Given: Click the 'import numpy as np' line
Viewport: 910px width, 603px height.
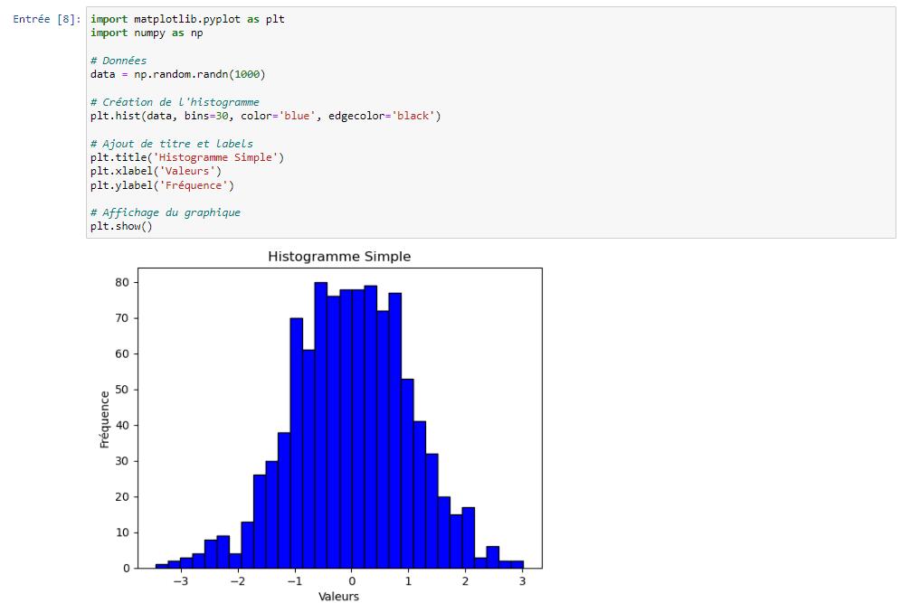Looking at the screenshot, I should (x=147, y=33).
